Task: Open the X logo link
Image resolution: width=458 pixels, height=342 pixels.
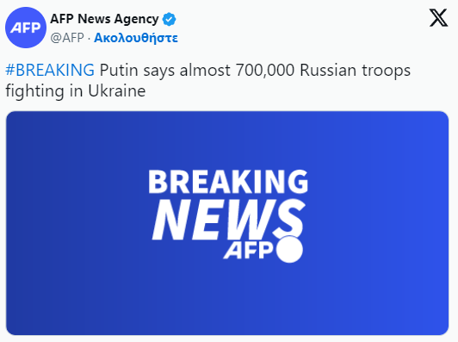Action: click(438, 18)
